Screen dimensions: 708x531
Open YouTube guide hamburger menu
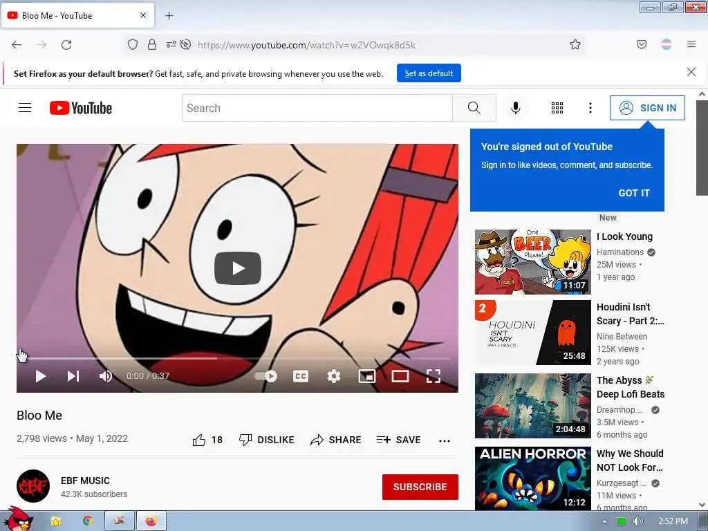25,108
